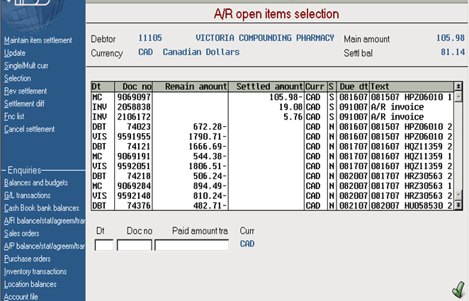Open the Selection option
Image resolution: width=469 pixels, height=301 pixels.
(17, 79)
